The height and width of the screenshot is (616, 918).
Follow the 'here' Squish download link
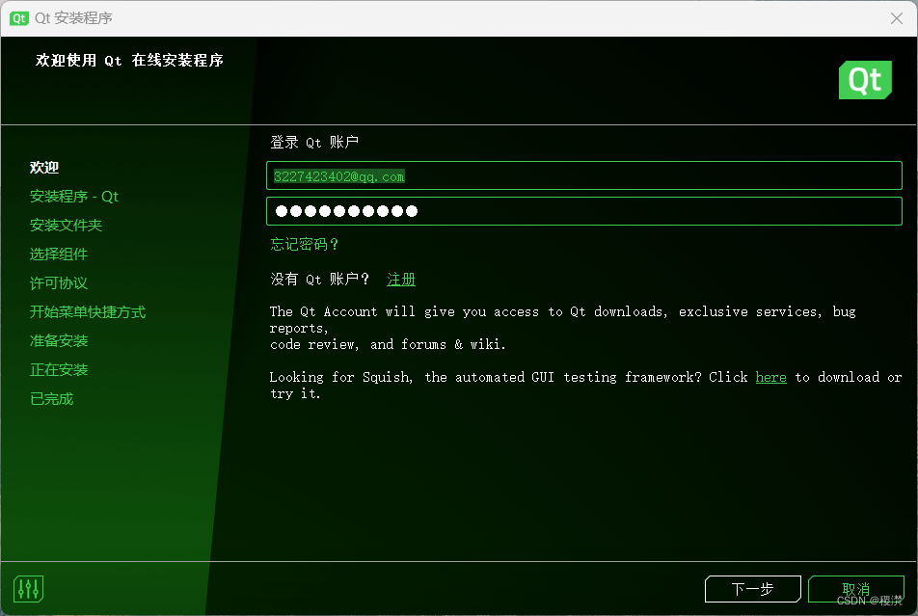click(x=770, y=377)
